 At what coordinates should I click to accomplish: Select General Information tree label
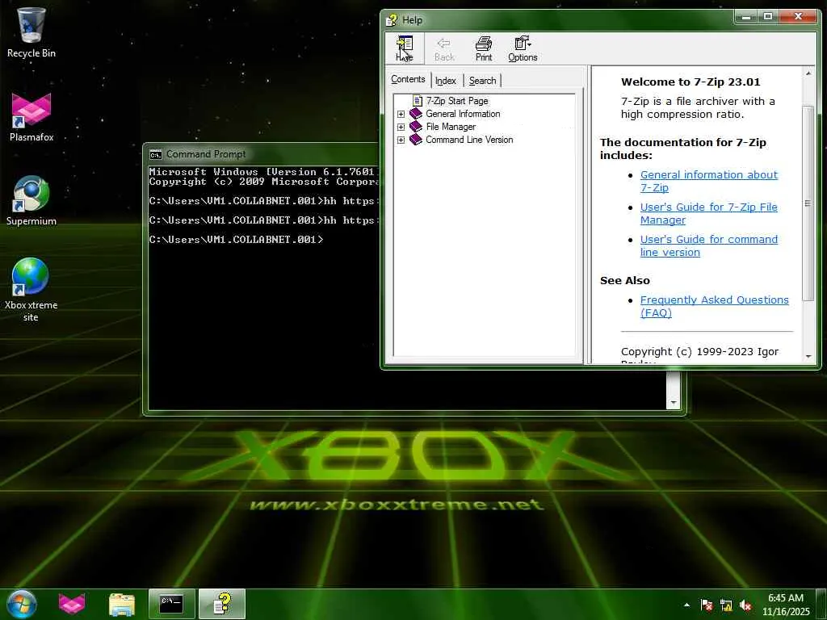[x=463, y=114]
